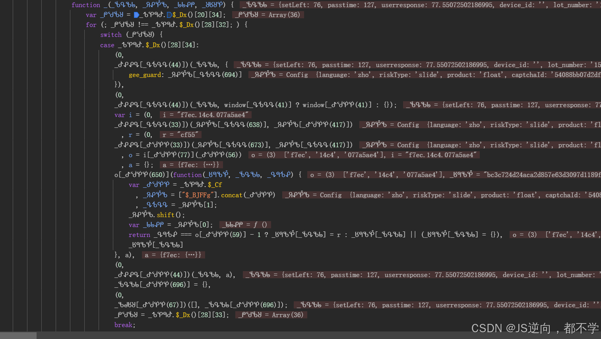Click the 'concat' method call
Image resolution: width=601 pixels, height=339 pixels.
tap(232, 195)
